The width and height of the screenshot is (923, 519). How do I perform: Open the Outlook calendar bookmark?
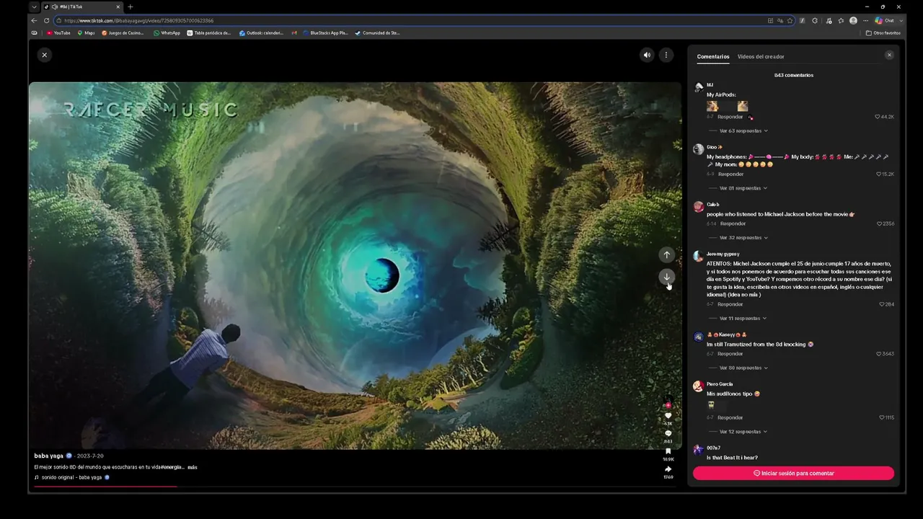262,32
